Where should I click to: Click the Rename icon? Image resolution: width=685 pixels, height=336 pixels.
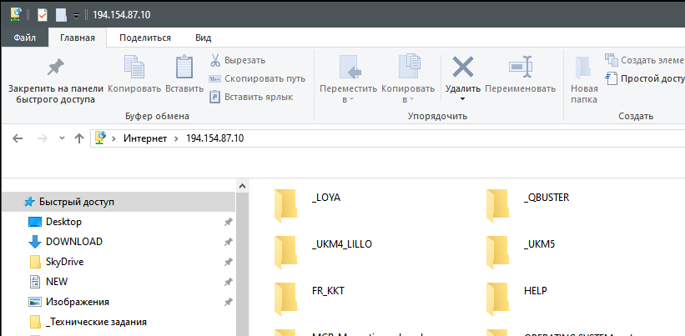tap(520, 68)
